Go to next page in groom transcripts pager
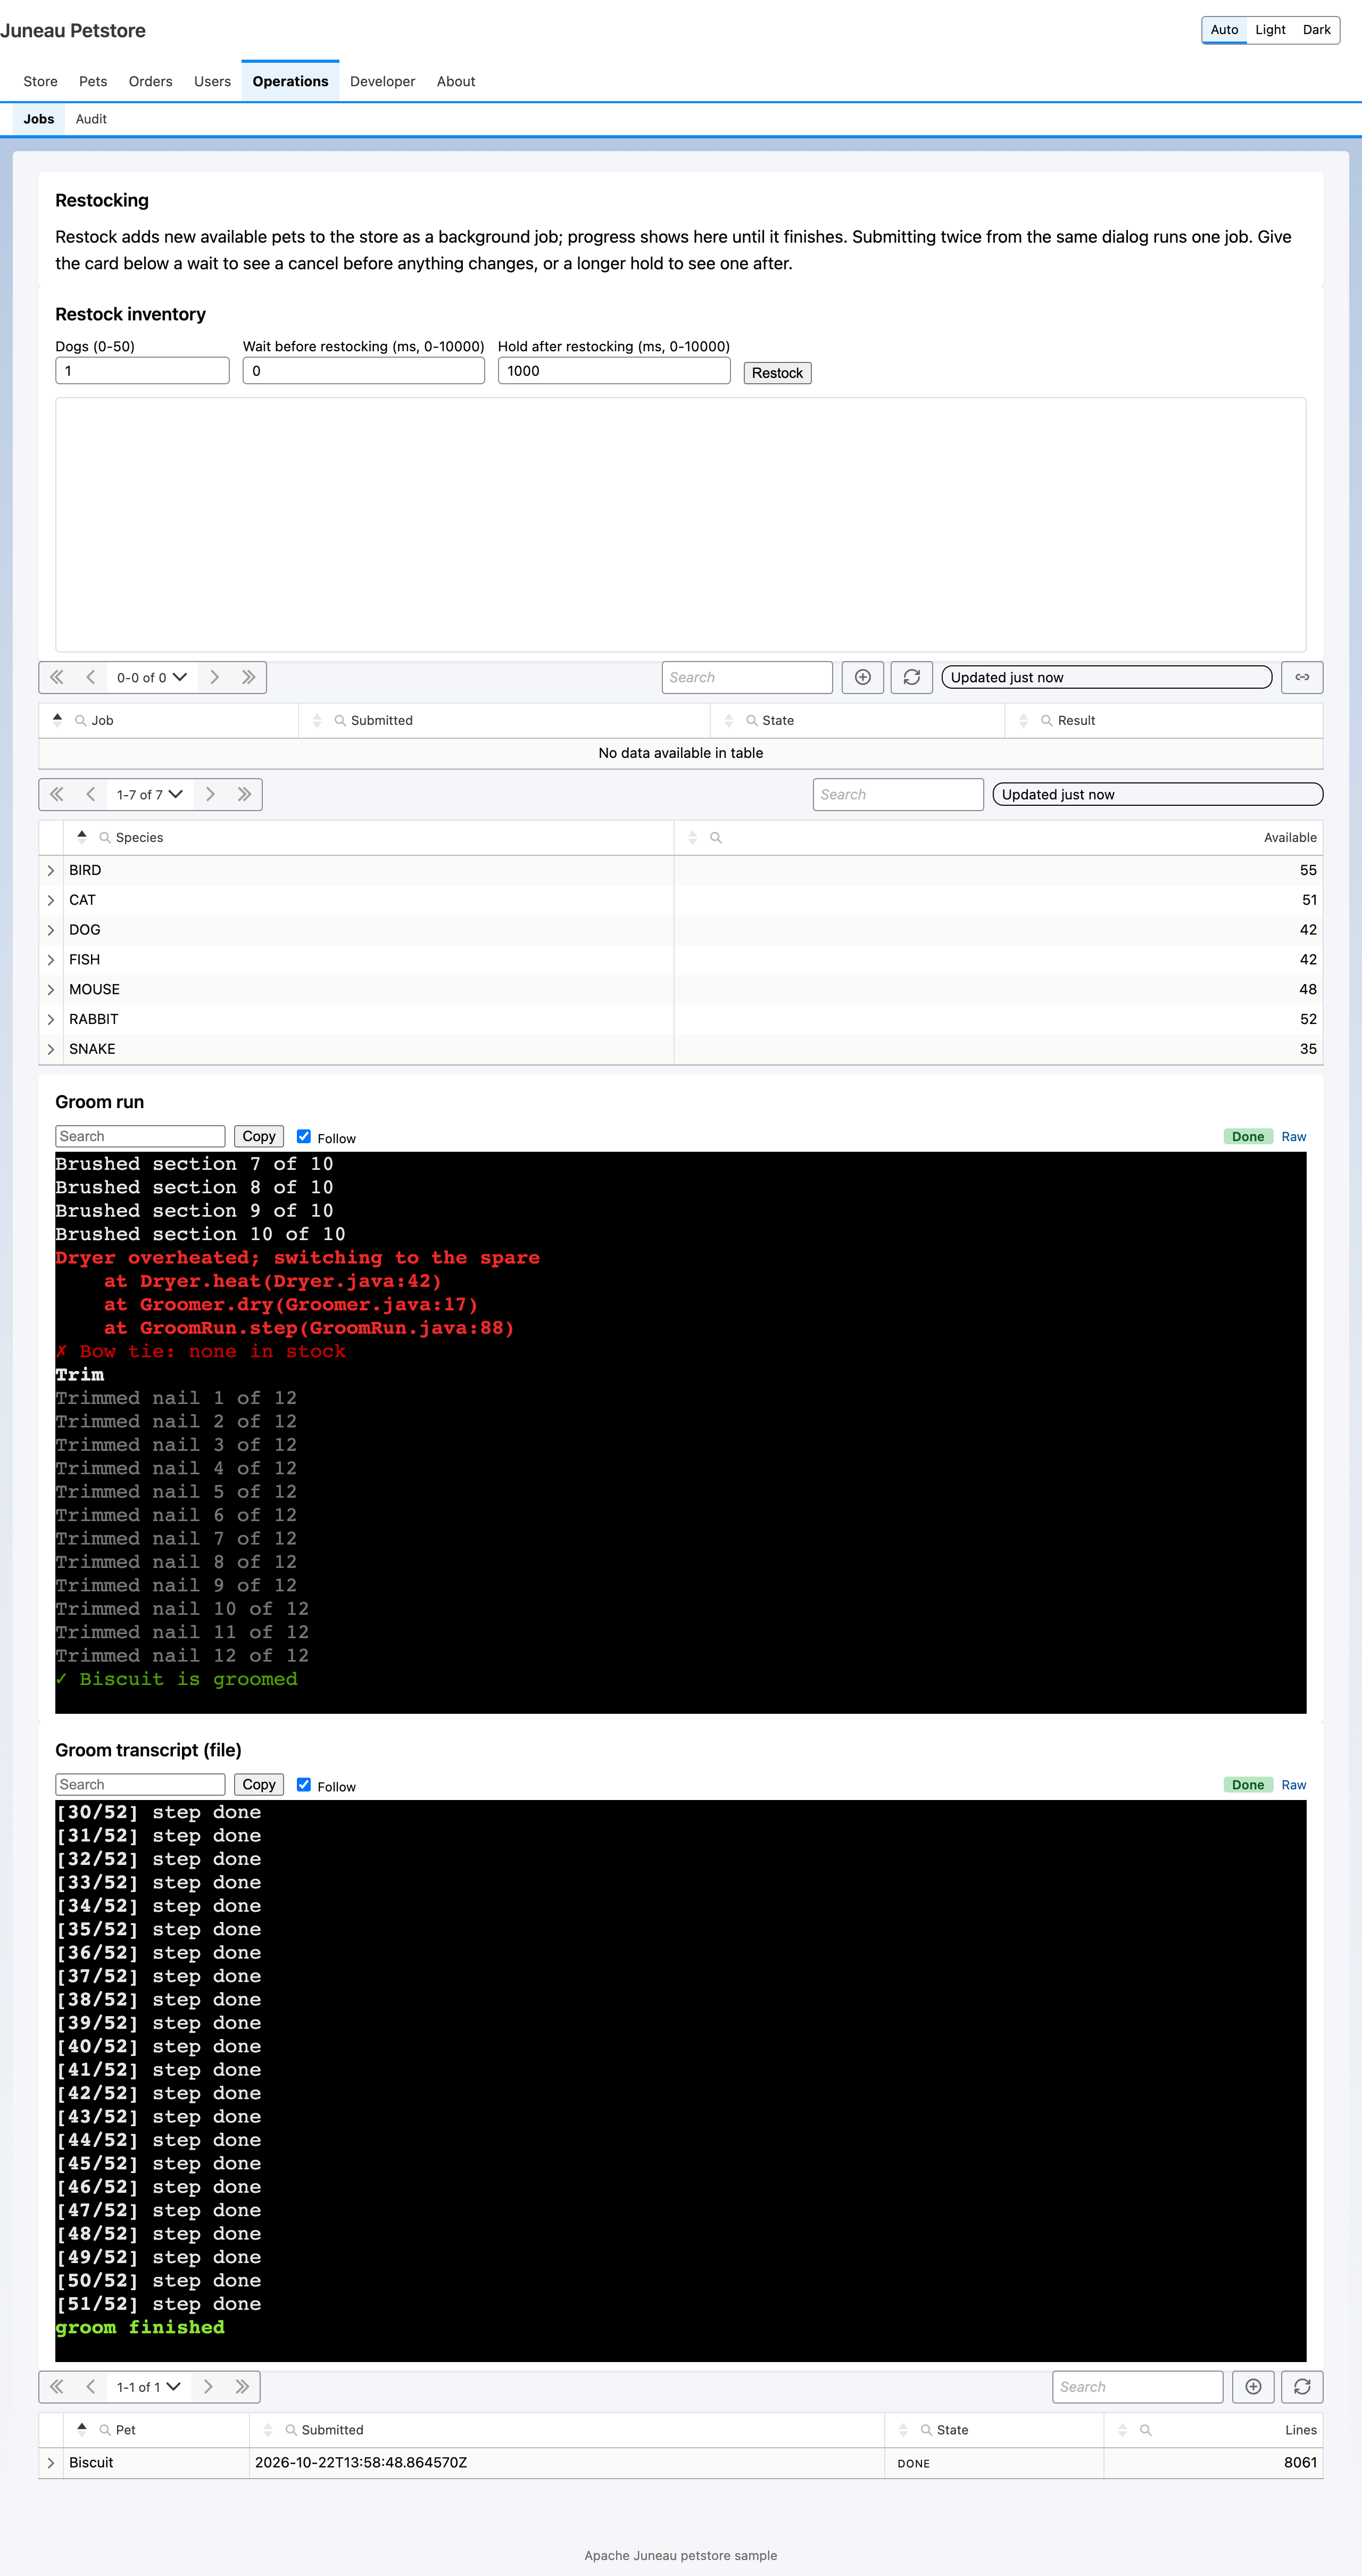 point(208,2386)
